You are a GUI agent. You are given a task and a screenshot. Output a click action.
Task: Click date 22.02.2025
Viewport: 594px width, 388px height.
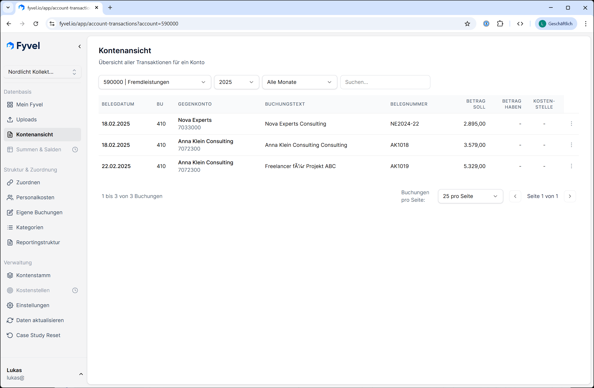[116, 166]
